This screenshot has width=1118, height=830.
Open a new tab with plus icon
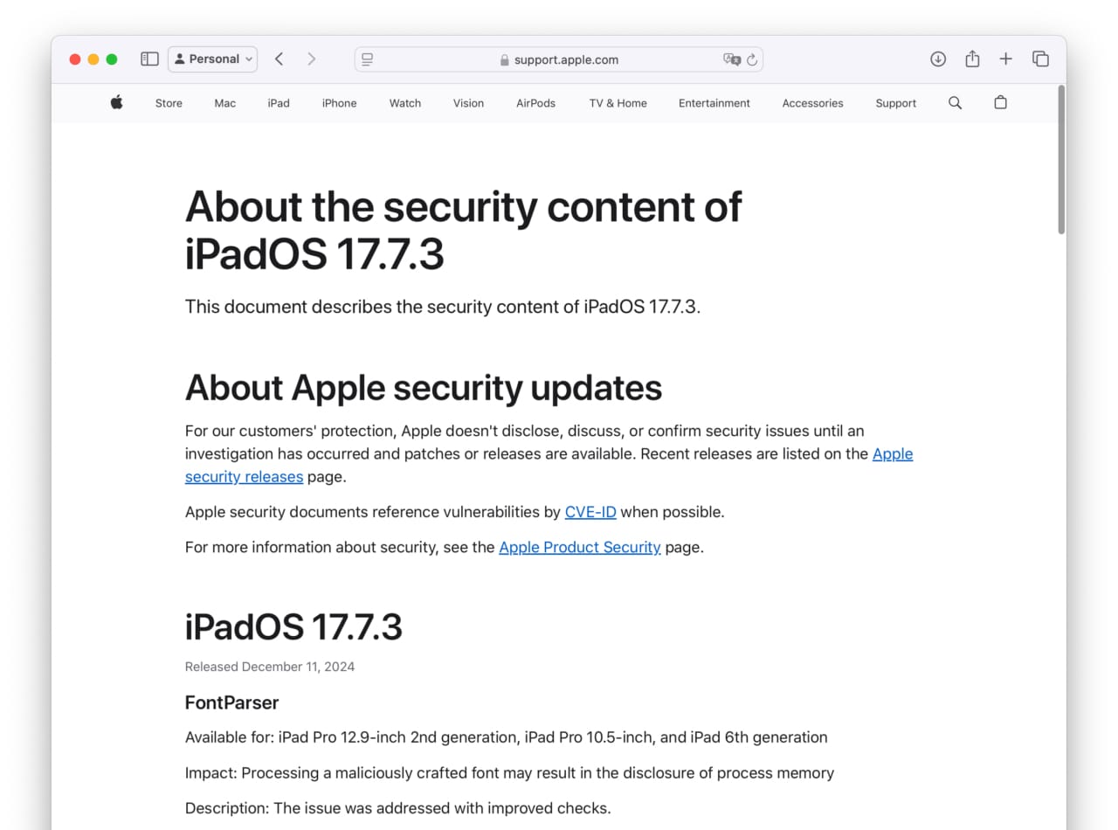point(1006,59)
